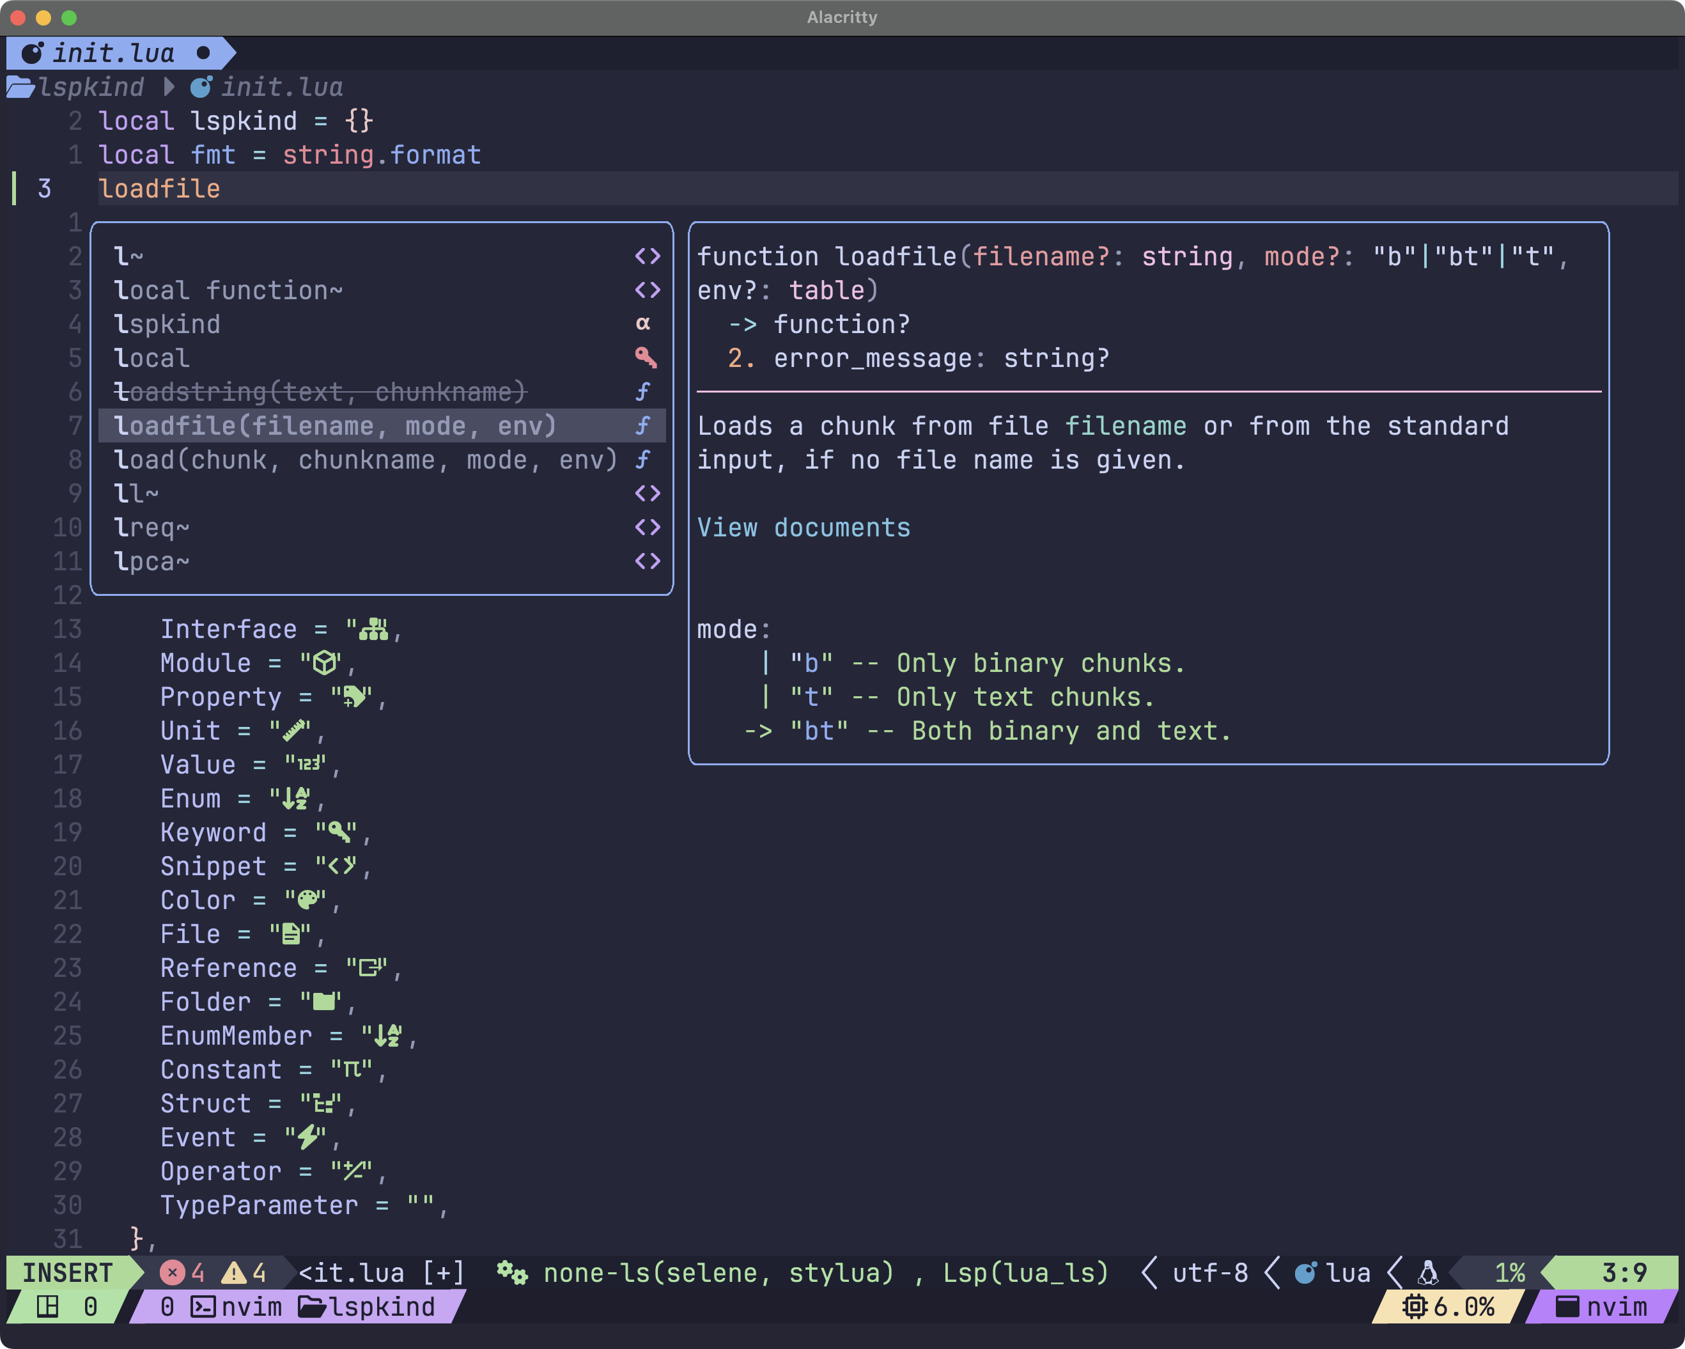The image size is (1685, 1349).
Task: Pick load(chunk, chunkname, mode, env) entry
Action: click(x=382, y=460)
